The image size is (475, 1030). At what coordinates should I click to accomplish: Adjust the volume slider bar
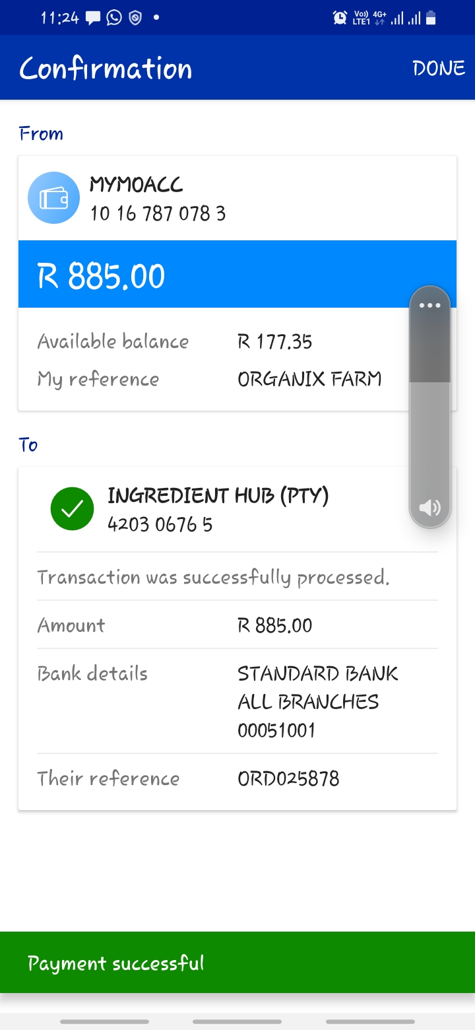coord(430,407)
